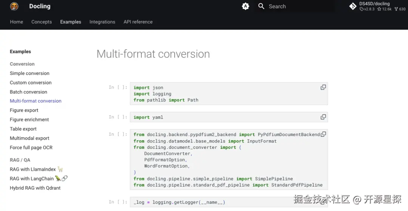This screenshot has width=408, height=211.
Task: Click the StandardPdfPipeline import line
Action: [x=228, y=185]
